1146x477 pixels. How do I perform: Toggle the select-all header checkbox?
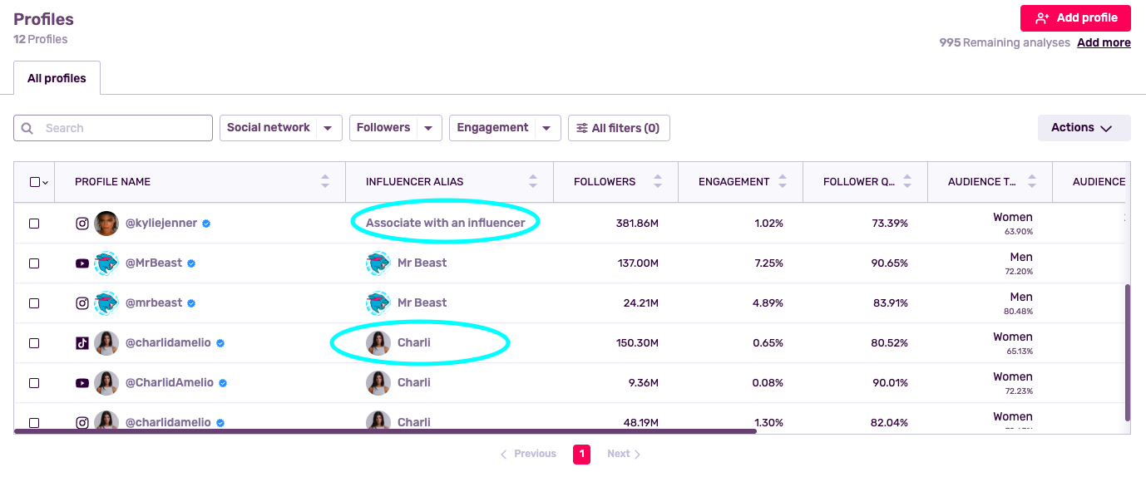[34, 182]
